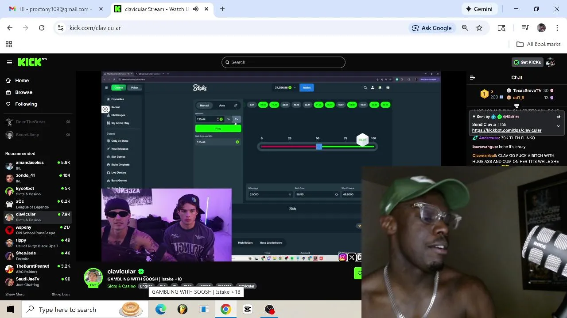Click the clavicular tag chip

(246, 286)
